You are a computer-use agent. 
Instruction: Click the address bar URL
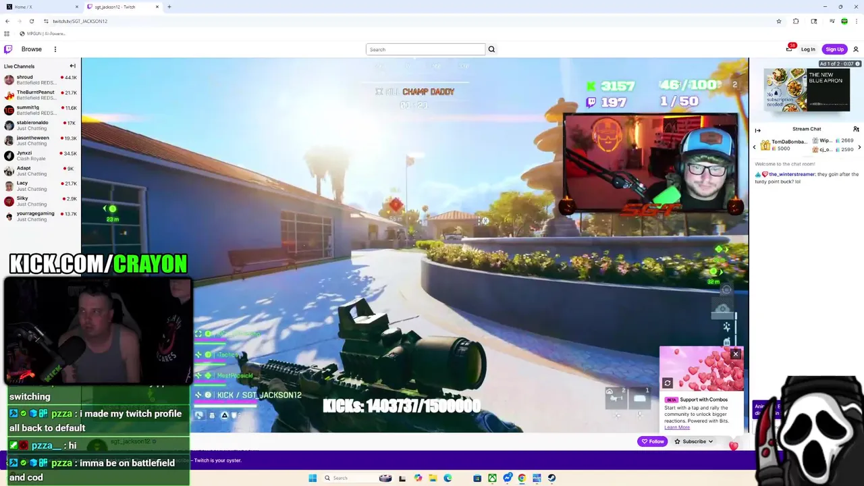coord(80,21)
